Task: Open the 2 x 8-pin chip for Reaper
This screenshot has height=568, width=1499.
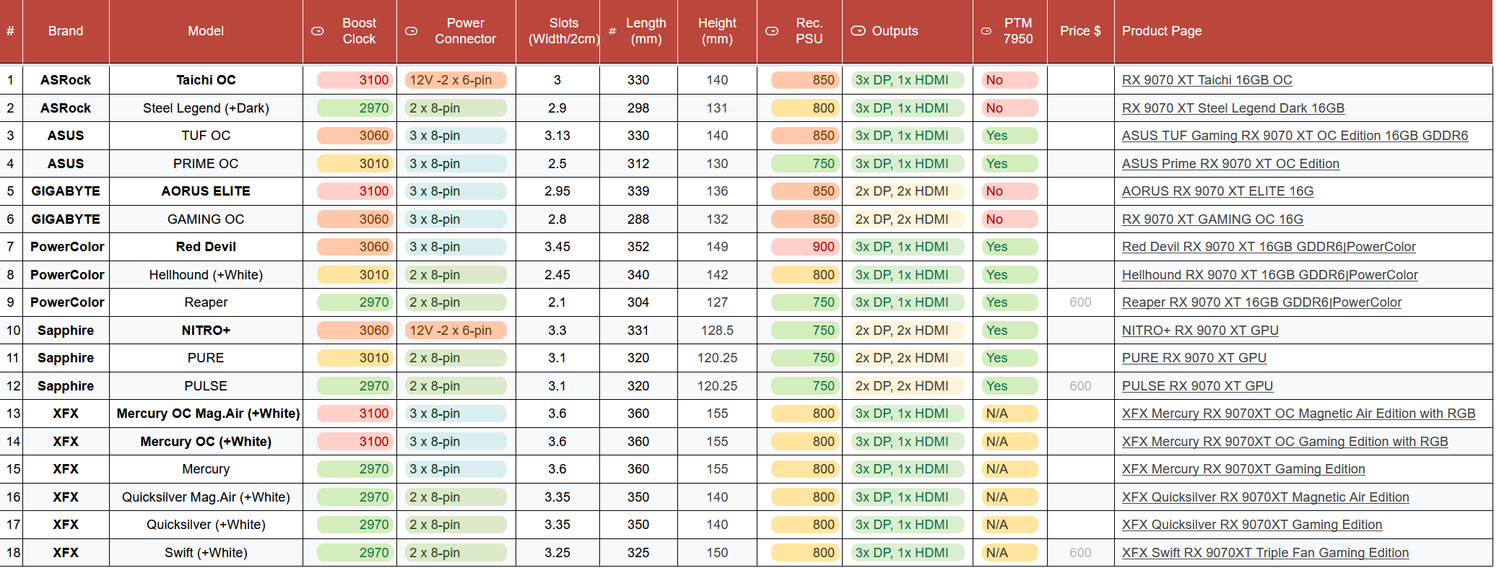Action: [x=456, y=302]
